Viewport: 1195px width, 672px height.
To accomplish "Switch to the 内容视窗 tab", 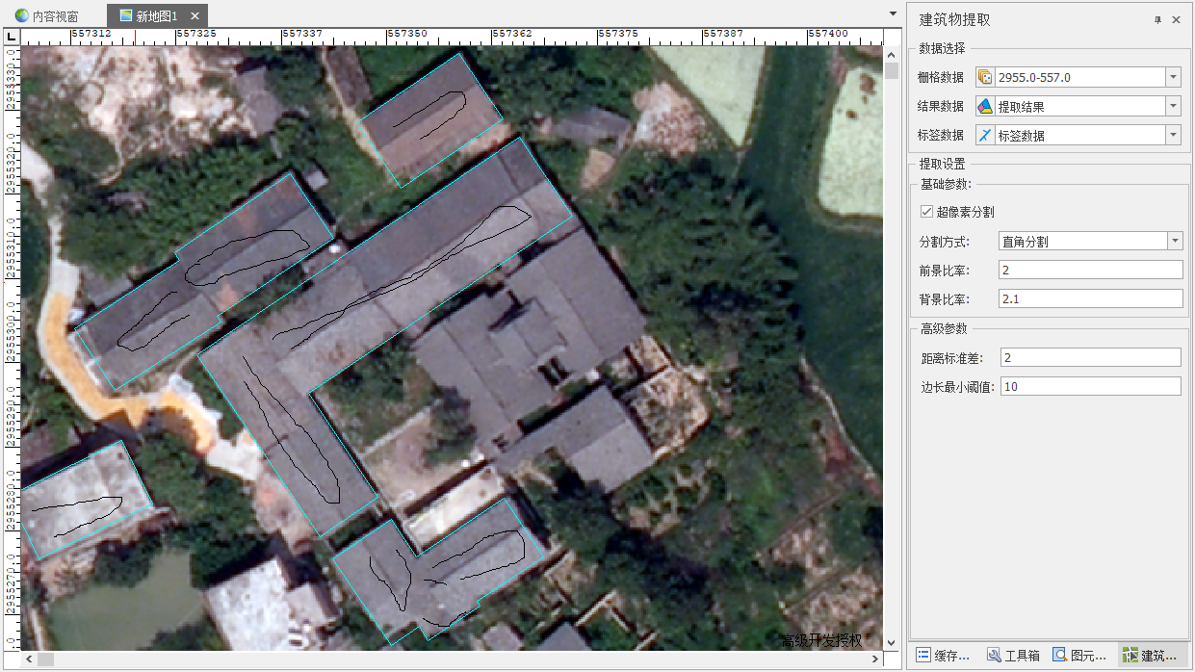I will point(46,16).
